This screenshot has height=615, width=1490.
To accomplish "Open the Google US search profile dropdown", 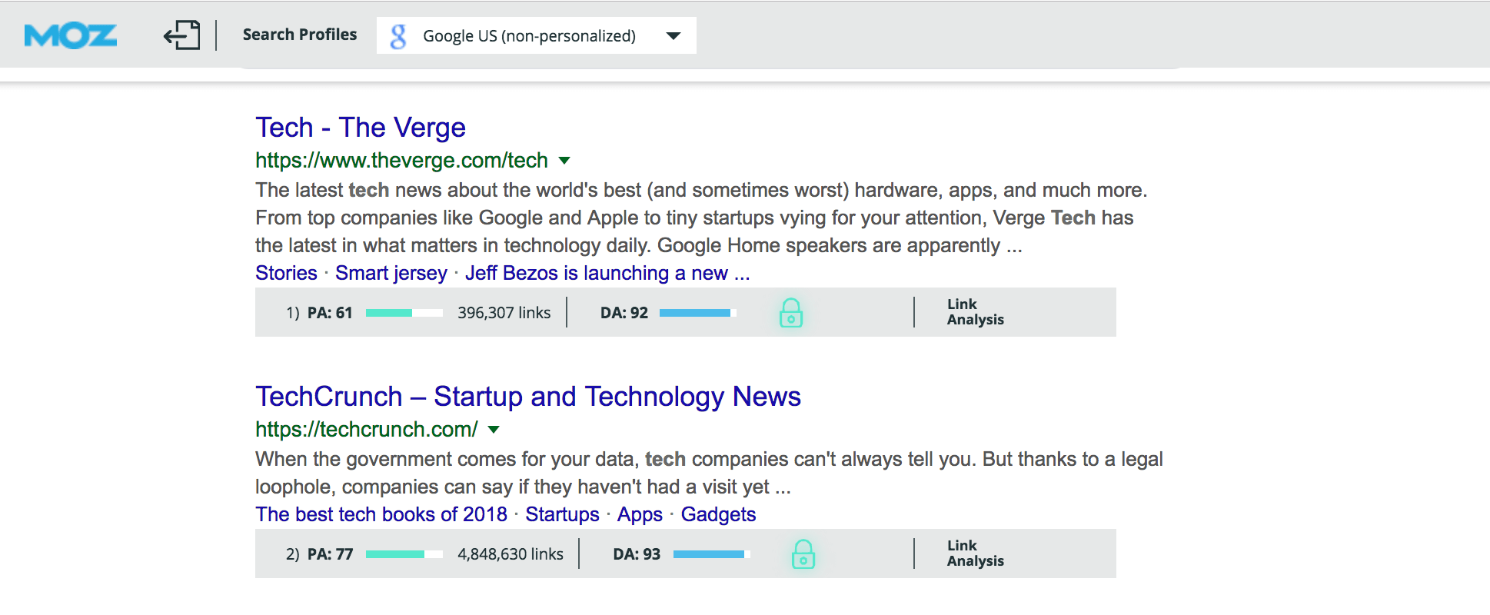I will coord(673,36).
